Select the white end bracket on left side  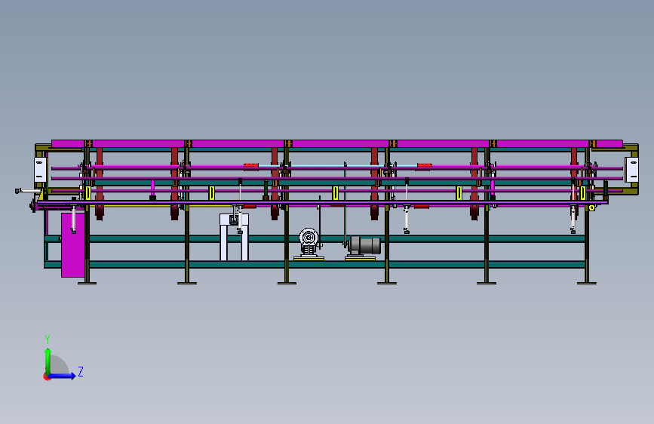[x=40, y=170]
